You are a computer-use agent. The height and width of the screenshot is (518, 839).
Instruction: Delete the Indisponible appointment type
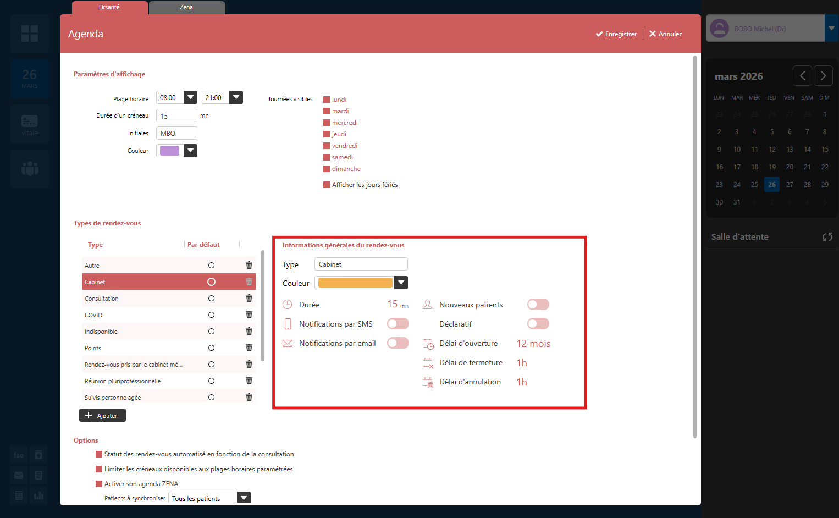249,331
